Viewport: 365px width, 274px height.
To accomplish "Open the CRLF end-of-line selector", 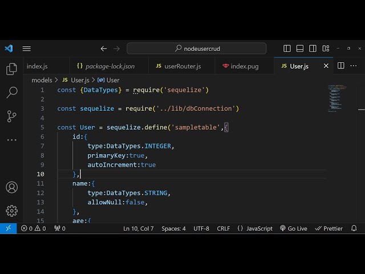I will pyautogui.click(x=224, y=228).
